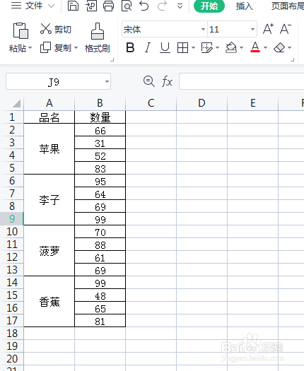304x371 pixels.
Task: Select the merged 香蕉 cell
Action: 49,302
